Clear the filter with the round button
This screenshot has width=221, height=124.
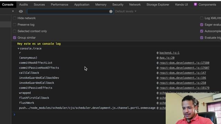pos(111,11)
